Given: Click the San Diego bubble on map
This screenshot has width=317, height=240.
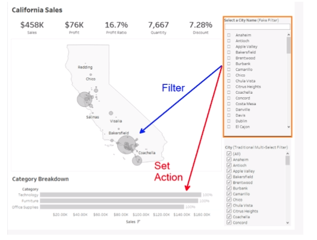Looking at the screenshot, I should coord(137,160).
